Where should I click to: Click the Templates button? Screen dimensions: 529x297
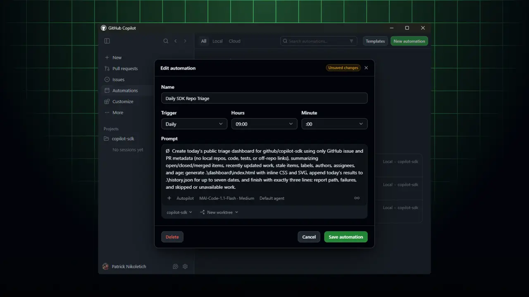375,41
